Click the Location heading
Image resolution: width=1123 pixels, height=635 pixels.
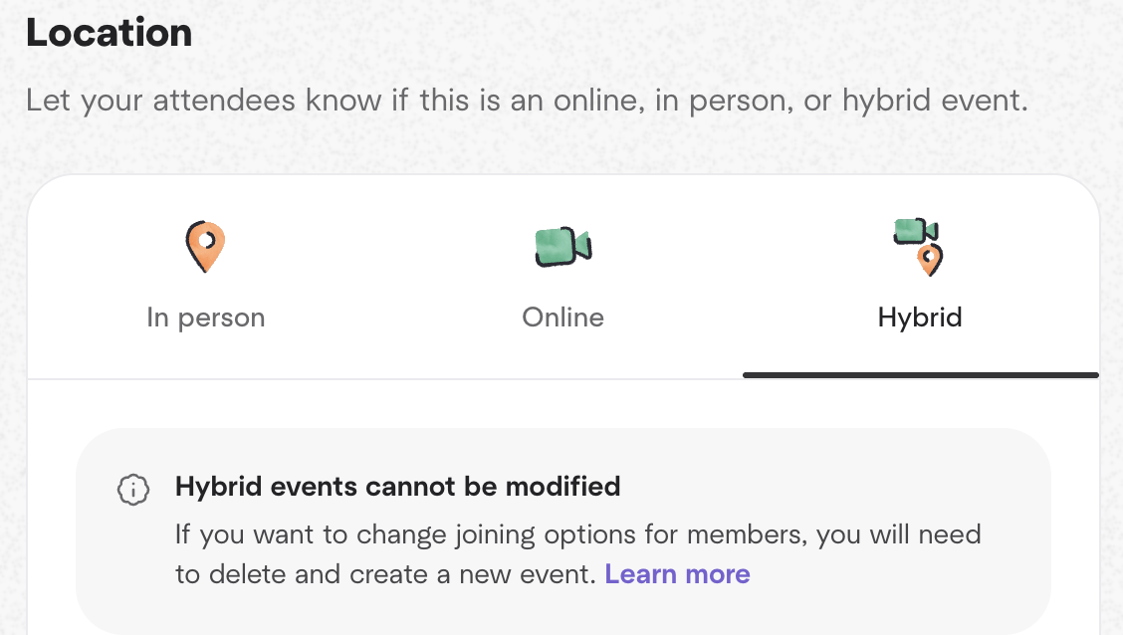click(110, 32)
